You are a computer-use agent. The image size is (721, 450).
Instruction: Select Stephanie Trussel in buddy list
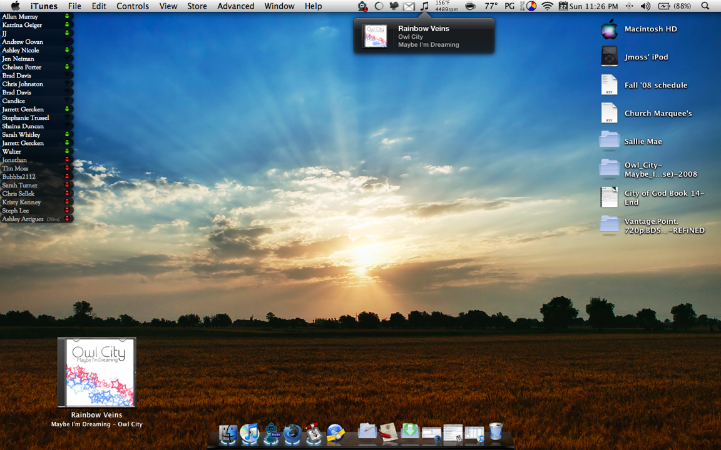[x=37, y=117]
